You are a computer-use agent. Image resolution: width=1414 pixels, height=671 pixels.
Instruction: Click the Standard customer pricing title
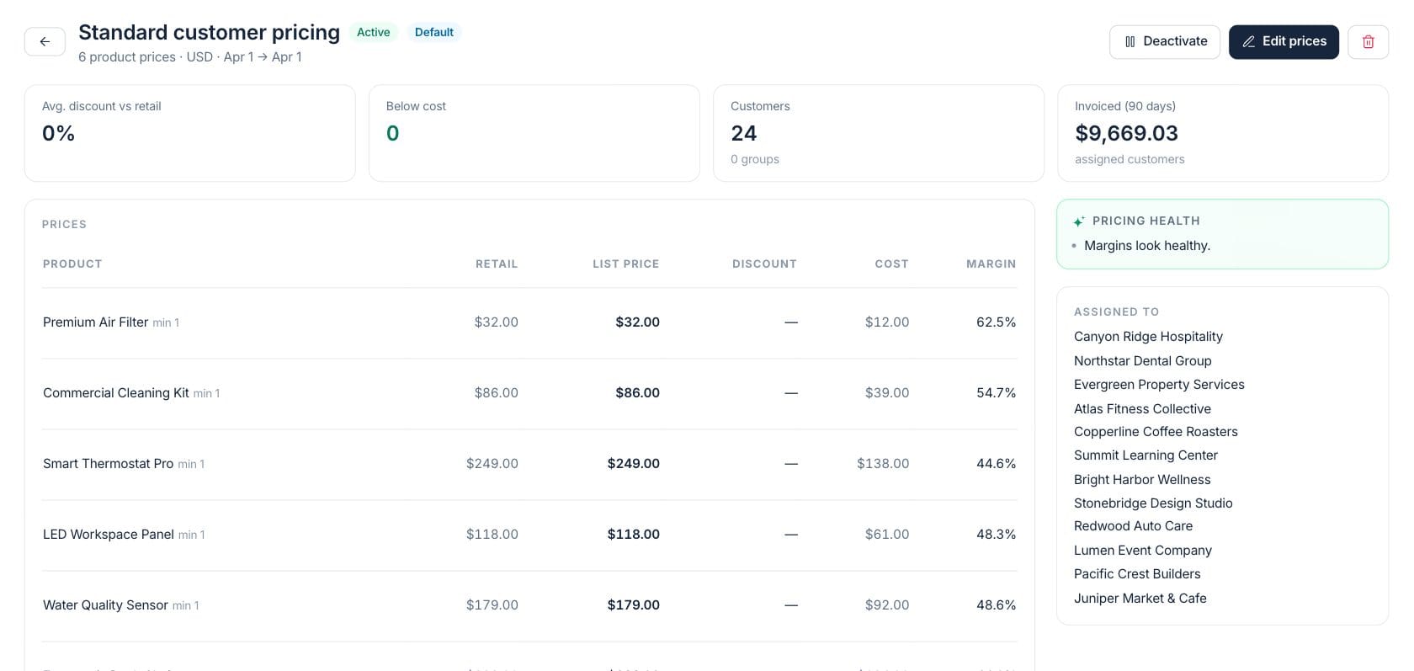pos(209,32)
